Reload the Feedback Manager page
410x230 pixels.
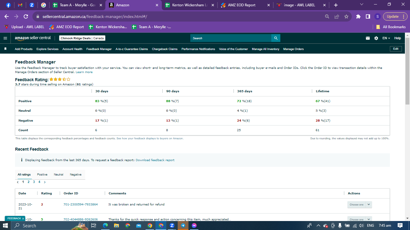tap(26, 16)
